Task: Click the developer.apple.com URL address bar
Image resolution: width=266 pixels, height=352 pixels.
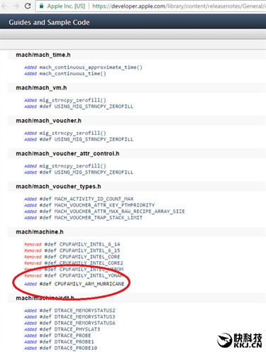Action: (x=151, y=6)
